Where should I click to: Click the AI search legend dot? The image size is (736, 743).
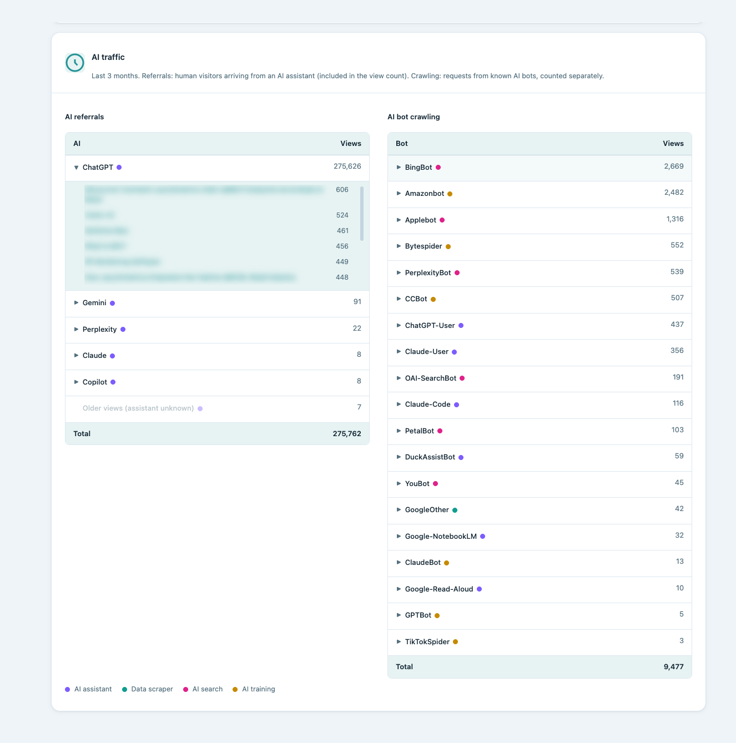click(186, 690)
